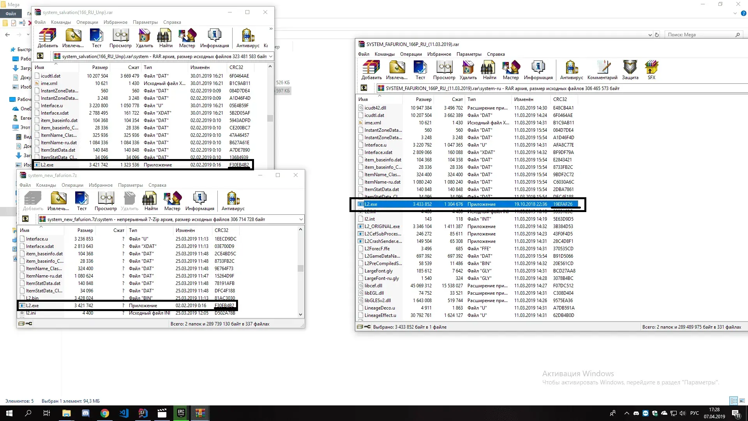Click Тест icon in system_new_fafurion window
The width and height of the screenshot is (748, 421).
pyautogui.click(x=81, y=201)
